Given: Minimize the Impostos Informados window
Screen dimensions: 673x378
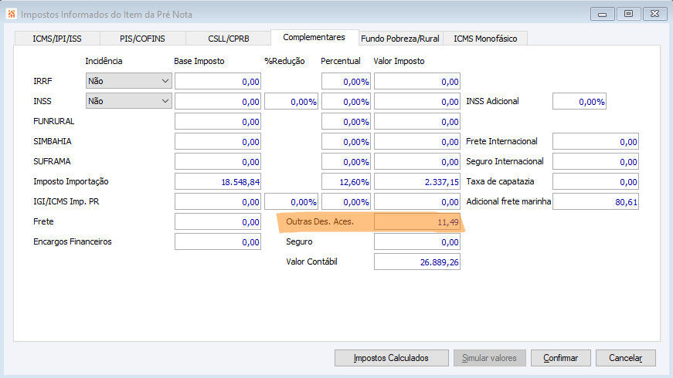Looking at the screenshot, I should click(x=603, y=14).
